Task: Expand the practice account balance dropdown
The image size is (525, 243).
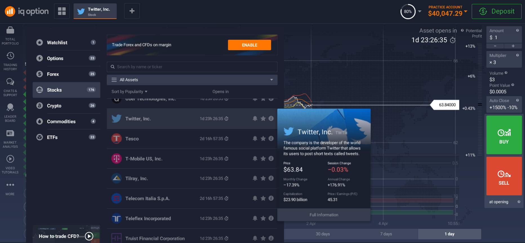Action: click(466, 11)
